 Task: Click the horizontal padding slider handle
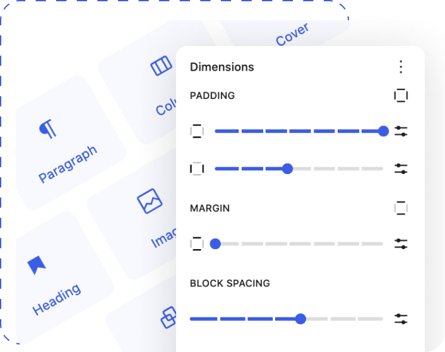(x=287, y=169)
